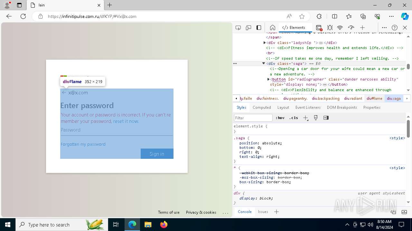Open Privacy & cookies link
412x231 pixels.
(x=201, y=212)
